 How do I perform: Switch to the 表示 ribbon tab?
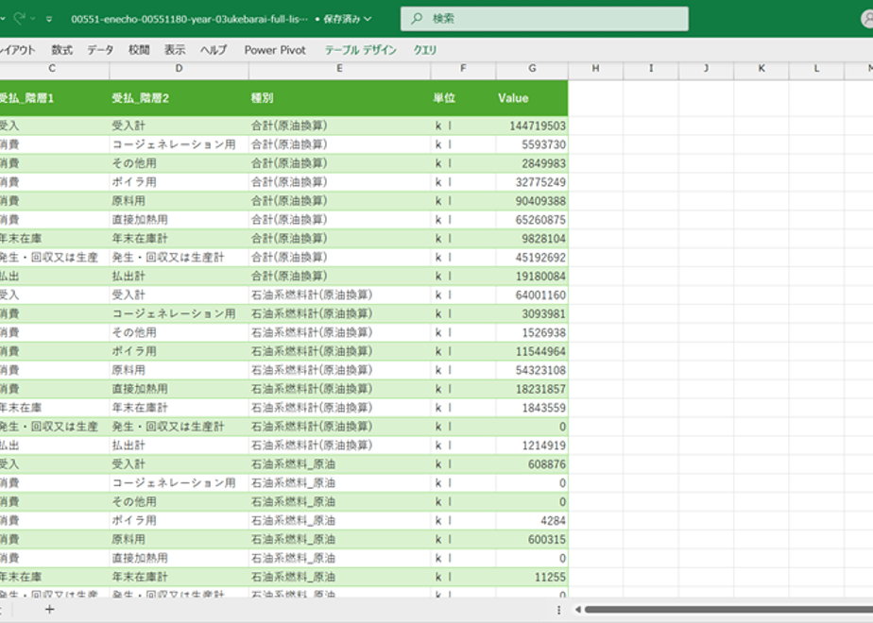[x=174, y=50]
